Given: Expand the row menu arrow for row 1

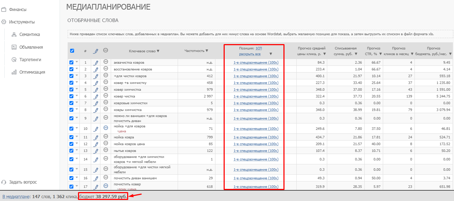Looking at the screenshot, I should (77, 62).
